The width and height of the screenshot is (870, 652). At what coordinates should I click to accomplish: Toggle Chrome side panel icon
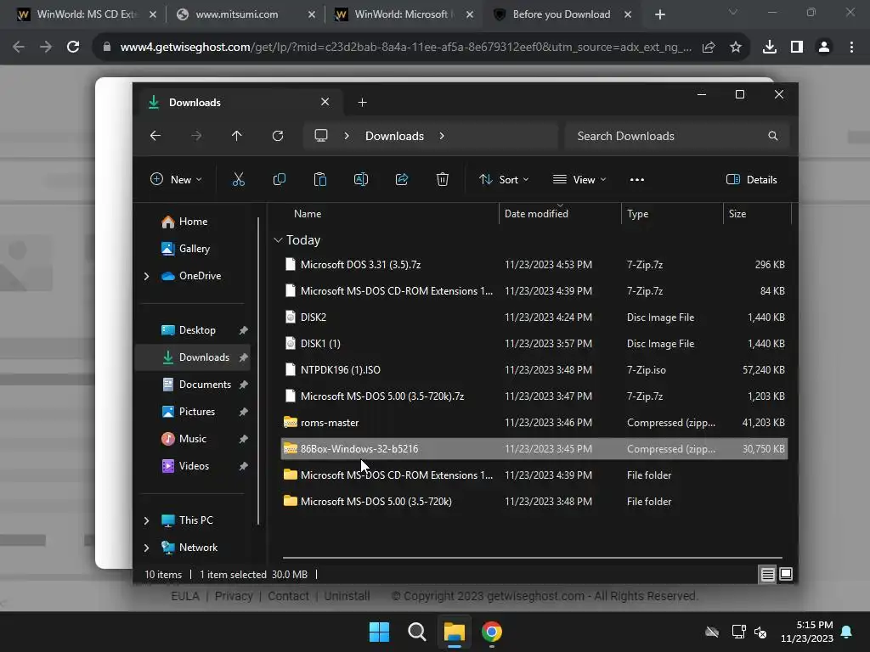click(797, 48)
